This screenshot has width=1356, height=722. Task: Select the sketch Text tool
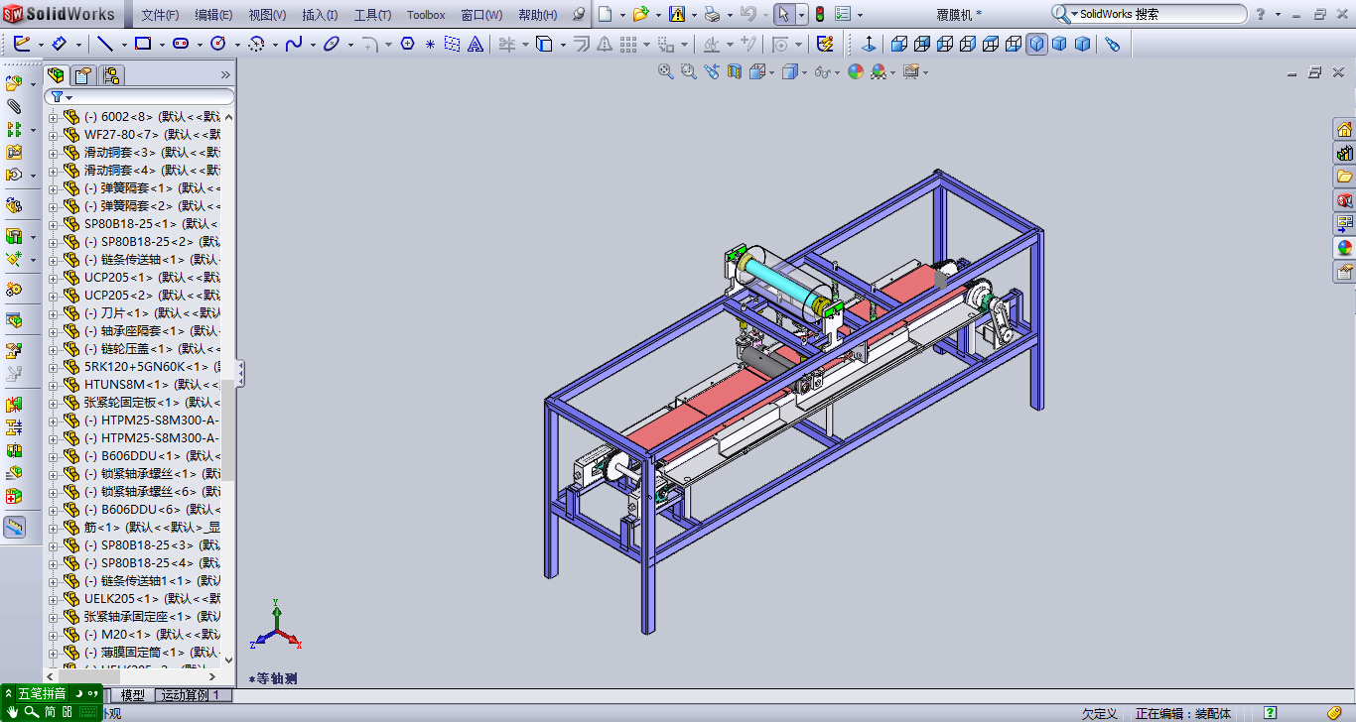click(x=475, y=44)
